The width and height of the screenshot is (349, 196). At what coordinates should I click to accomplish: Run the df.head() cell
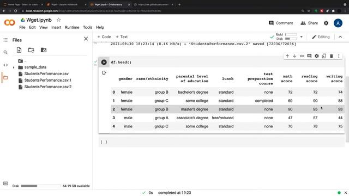[x=104, y=62]
